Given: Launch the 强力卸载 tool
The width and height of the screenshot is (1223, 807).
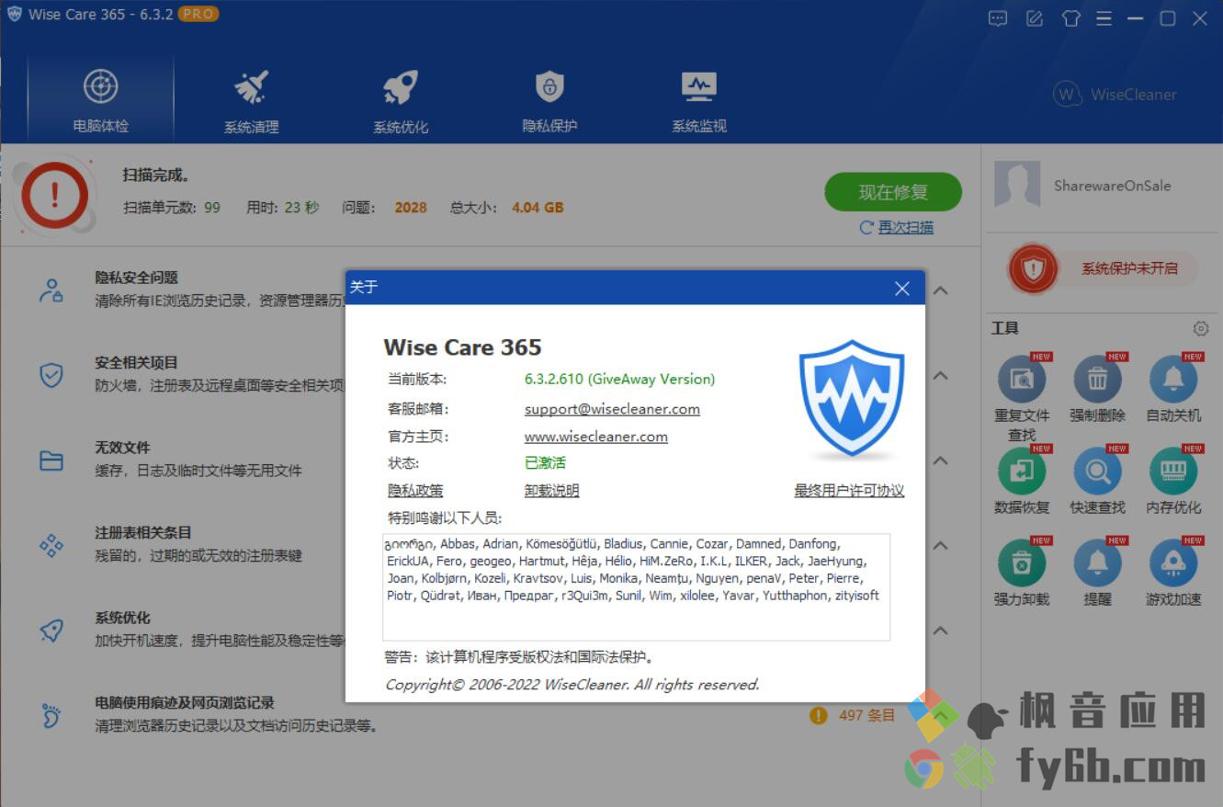Looking at the screenshot, I should coord(1022,572).
